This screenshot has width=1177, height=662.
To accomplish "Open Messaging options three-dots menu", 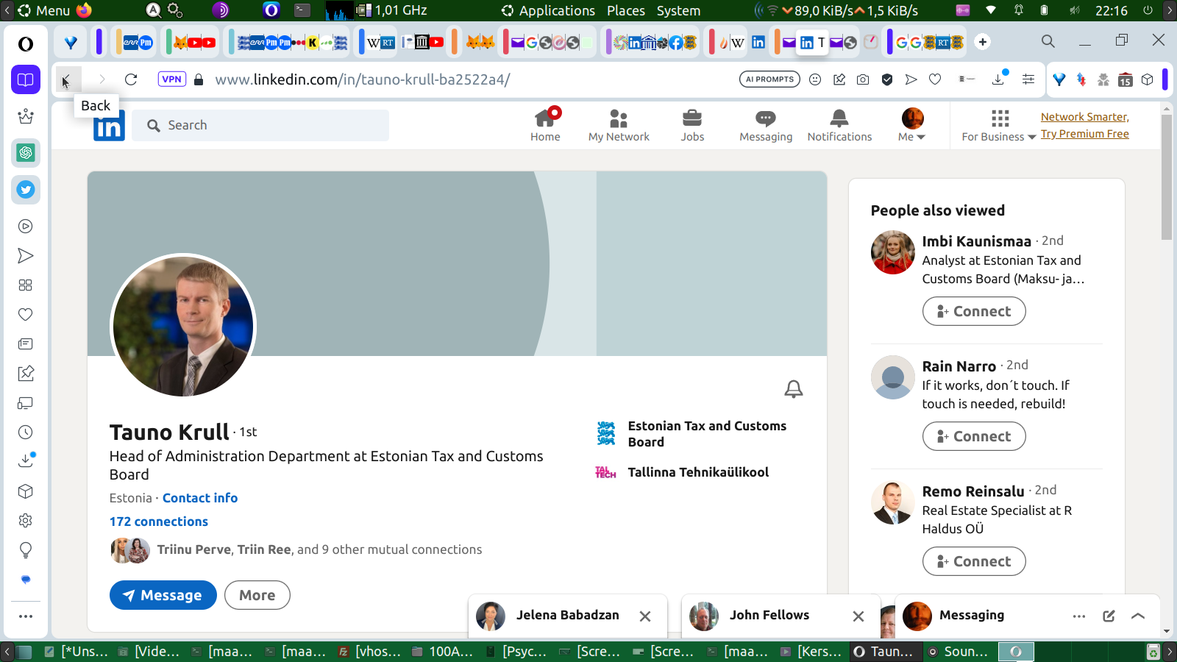I will pyautogui.click(x=1079, y=616).
